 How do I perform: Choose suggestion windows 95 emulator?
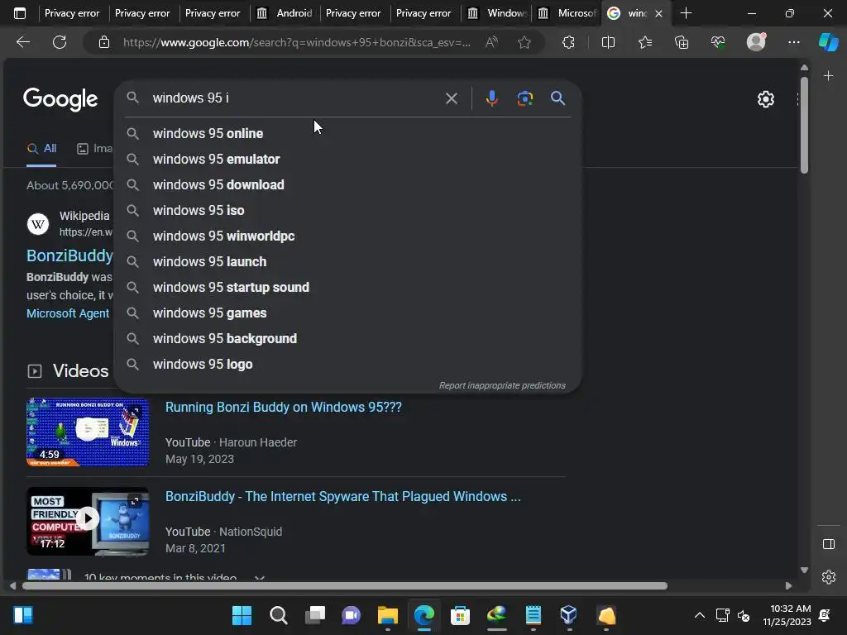(348, 160)
